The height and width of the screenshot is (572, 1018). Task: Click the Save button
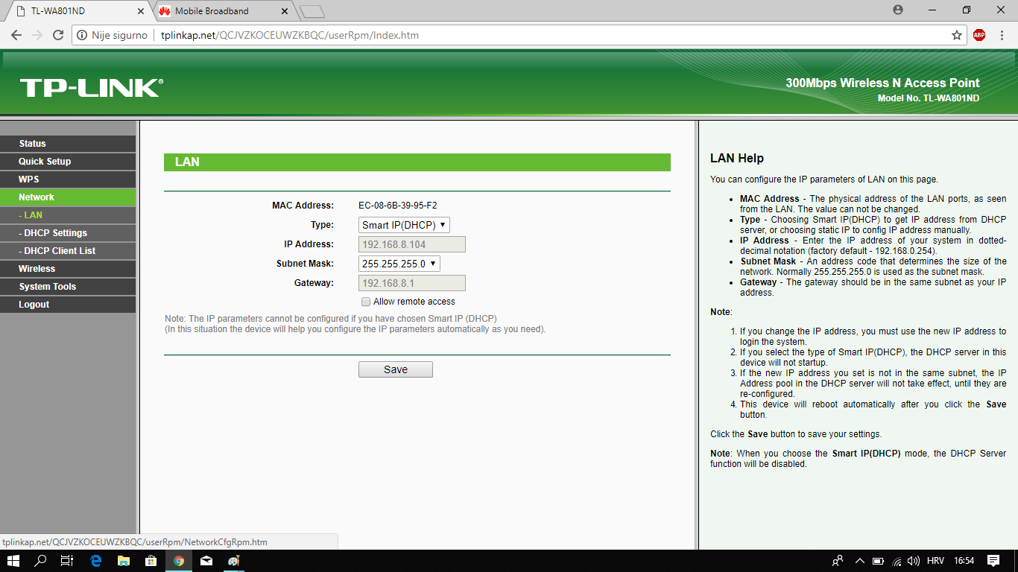coord(396,369)
